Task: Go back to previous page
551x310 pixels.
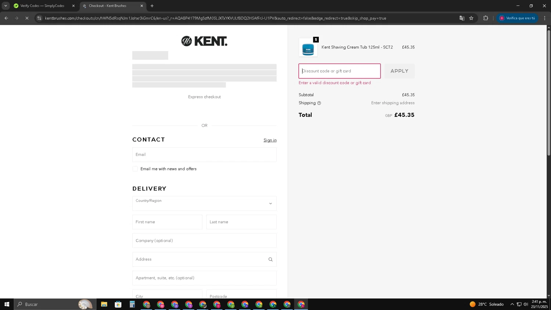Action: click(6, 18)
